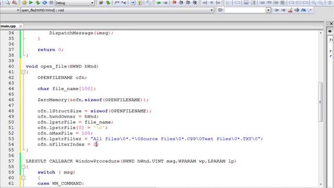334x188 pixels.
Task: Click the eye icon in right panel
Action: [x=330, y=31]
